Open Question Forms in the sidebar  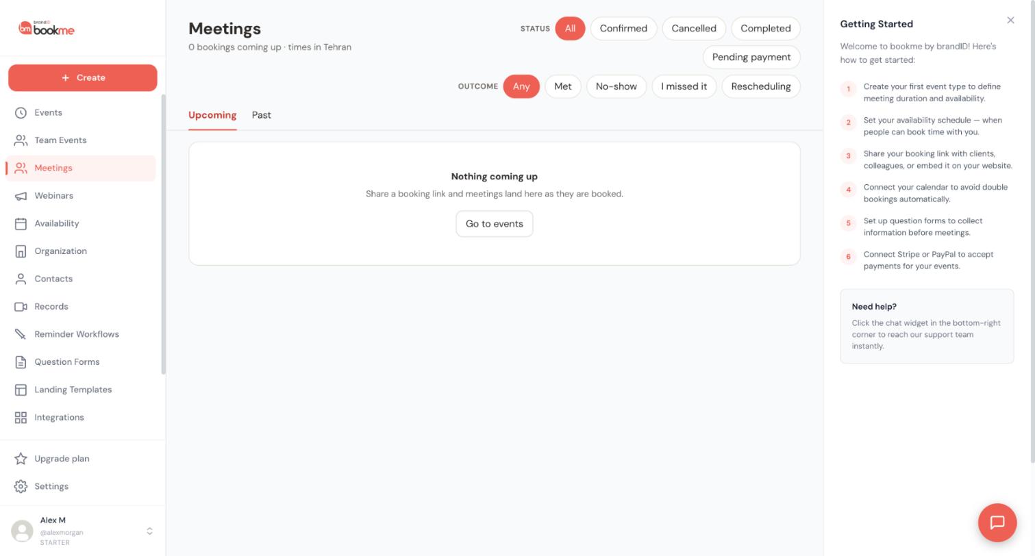pyautogui.click(x=81, y=362)
